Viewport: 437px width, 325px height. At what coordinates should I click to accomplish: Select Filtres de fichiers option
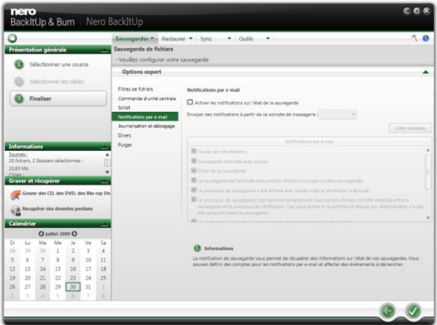135,89
